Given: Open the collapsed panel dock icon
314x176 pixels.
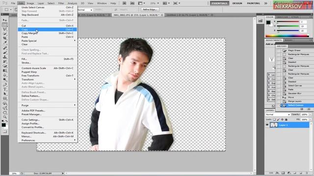Looking at the screenshot, I should [261, 21].
